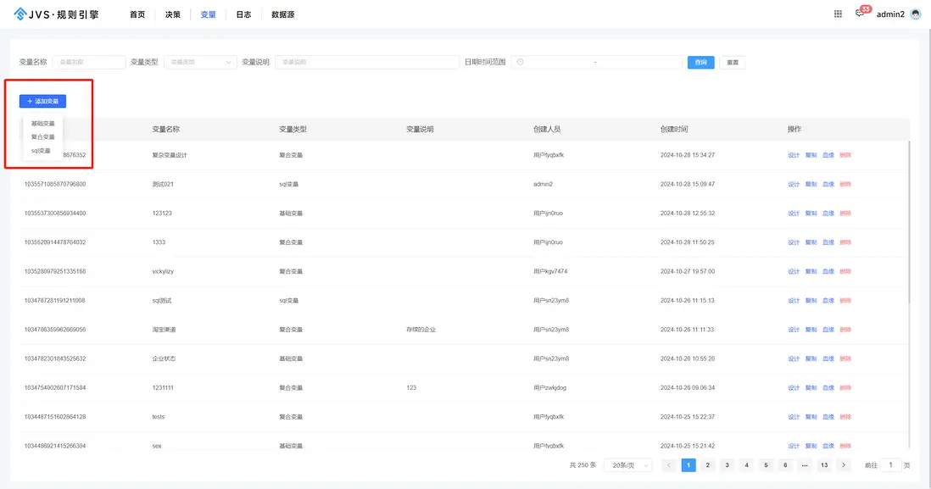
Task: Choose 复合变量 from the add menu
Action: (x=42, y=137)
